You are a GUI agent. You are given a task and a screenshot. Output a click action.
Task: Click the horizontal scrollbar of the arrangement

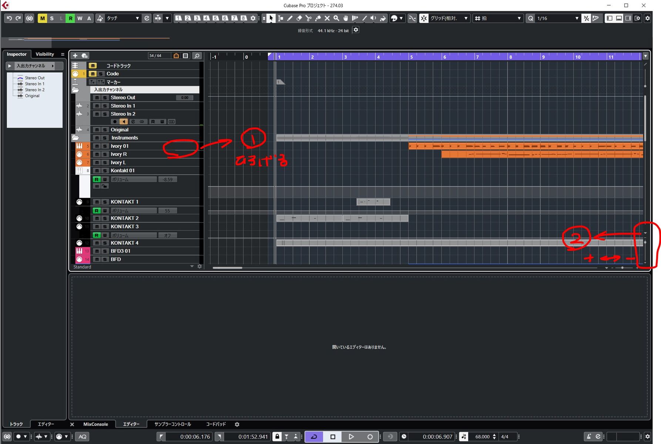tap(227, 268)
